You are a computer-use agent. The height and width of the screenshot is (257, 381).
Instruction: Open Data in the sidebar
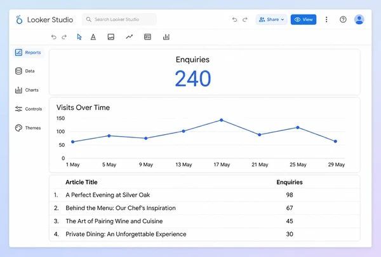pos(25,71)
